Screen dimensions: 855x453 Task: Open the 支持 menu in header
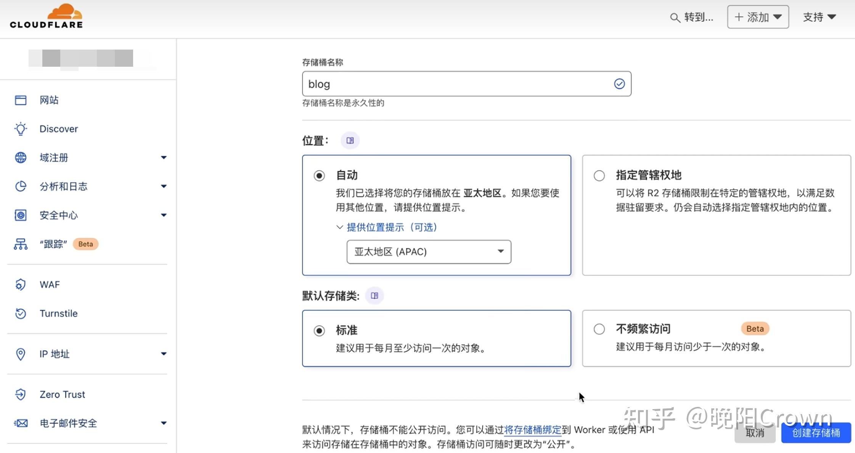tap(819, 17)
